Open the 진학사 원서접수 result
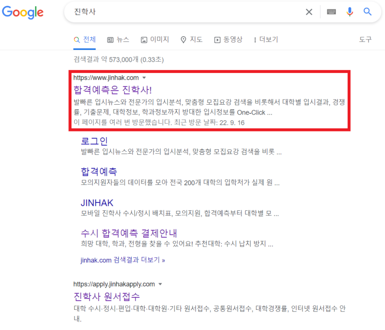Screen dimensions: 385x330 107,297
